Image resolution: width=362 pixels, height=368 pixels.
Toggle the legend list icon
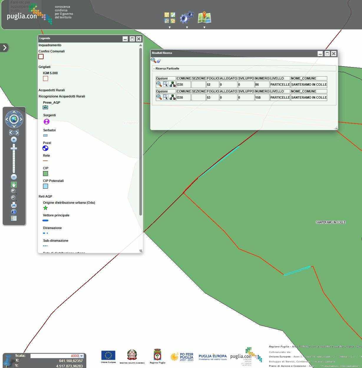click(x=14, y=218)
